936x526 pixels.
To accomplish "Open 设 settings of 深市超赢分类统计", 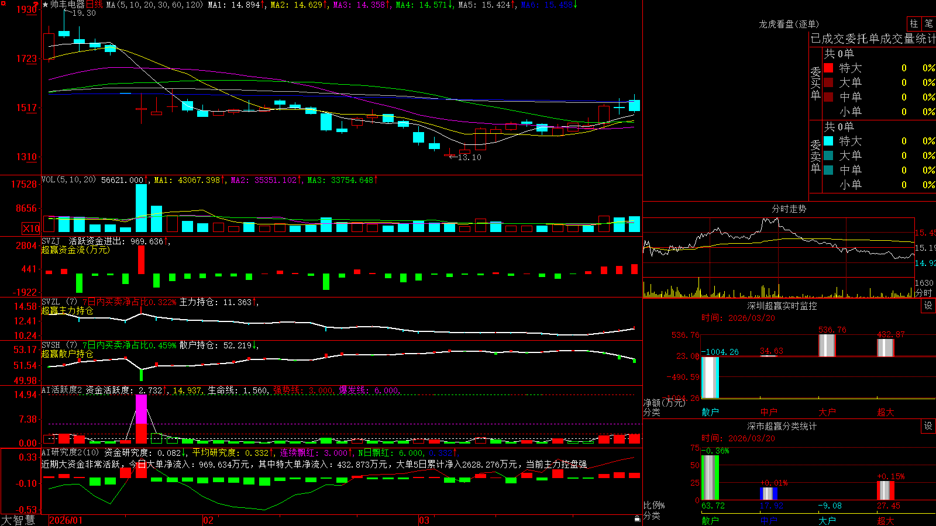I will 928,426.
